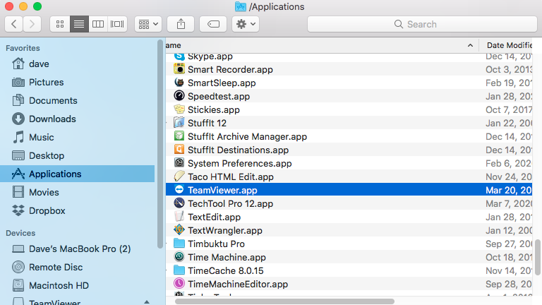Viewport: 542px width, 305px height.
Task: Select the 'TimeCache 8.0.15' file name
Action: [x=225, y=271]
